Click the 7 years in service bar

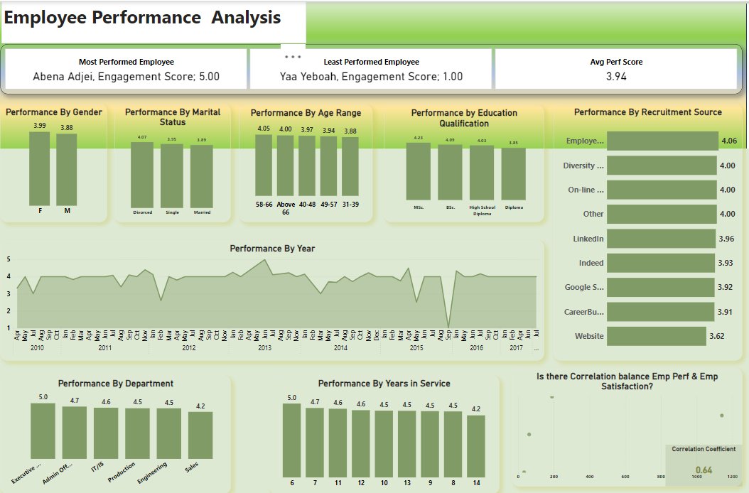tap(315, 443)
